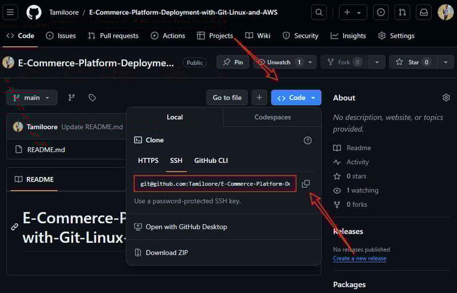This screenshot has width=457, height=293.
Task: Switch to the Codespaces tab
Action: (272, 117)
